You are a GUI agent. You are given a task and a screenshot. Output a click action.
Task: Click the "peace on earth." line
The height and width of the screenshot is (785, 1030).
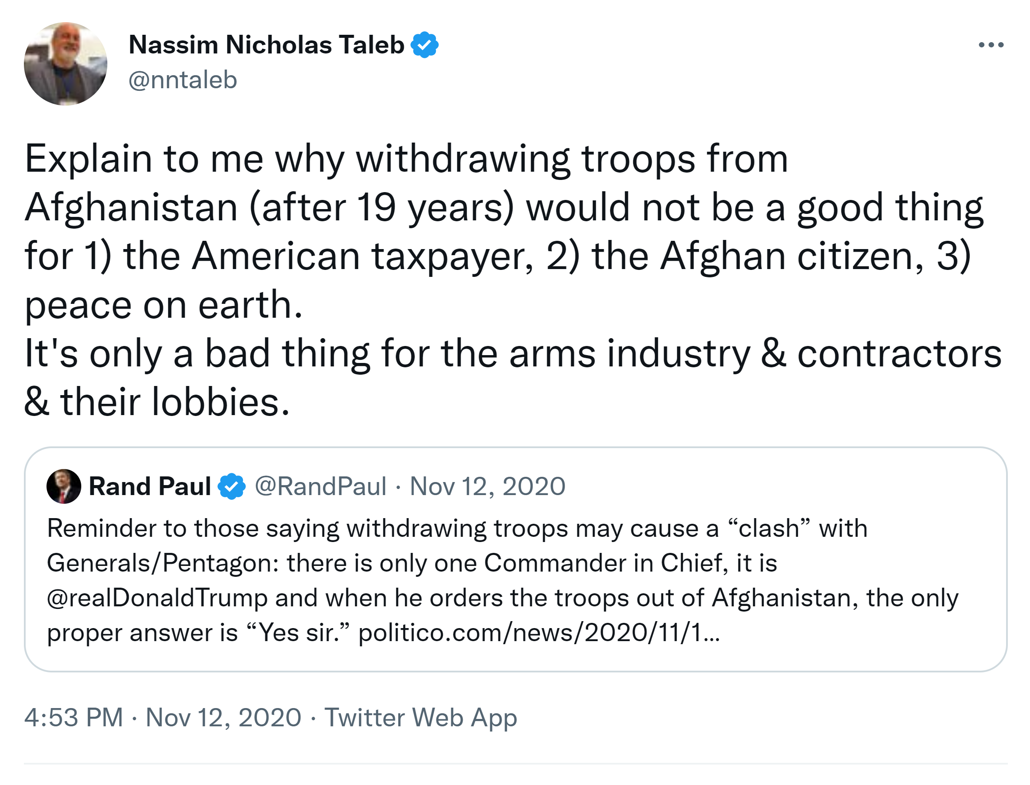[163, 305]
